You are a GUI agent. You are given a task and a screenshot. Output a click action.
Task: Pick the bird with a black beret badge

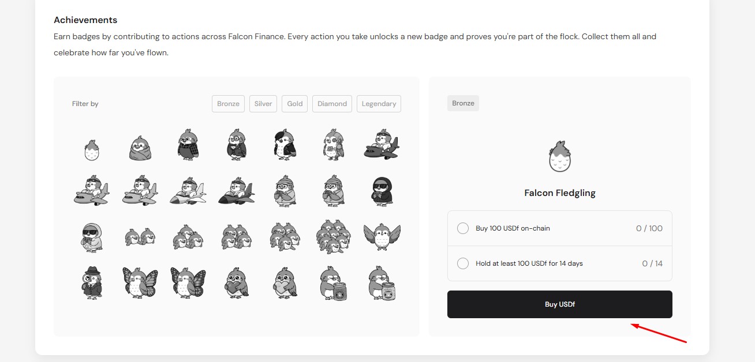(x=285, y=145)
